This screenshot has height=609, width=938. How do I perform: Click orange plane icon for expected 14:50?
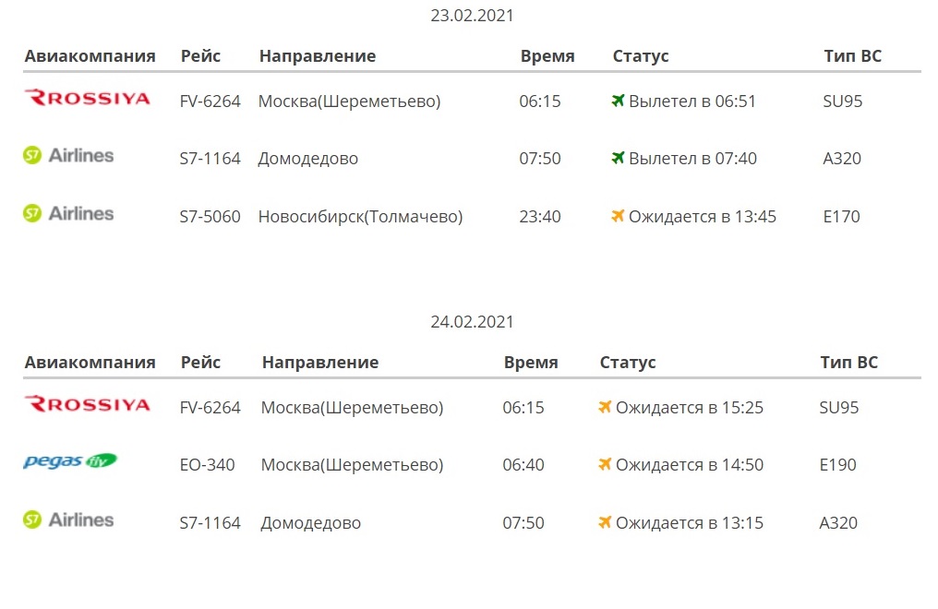[605, 464]
